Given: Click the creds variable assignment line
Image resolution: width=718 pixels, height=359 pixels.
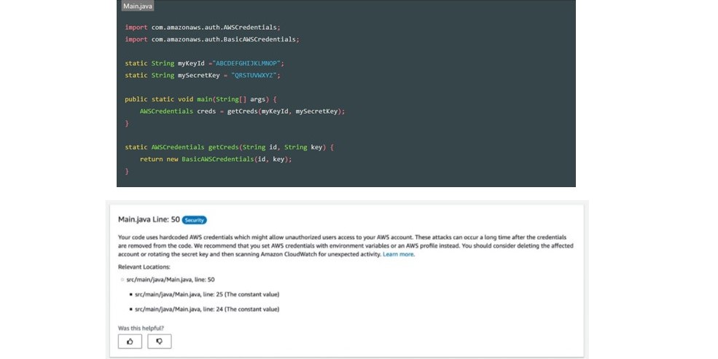Looking at the screenshot, I should tap(242, 111).
